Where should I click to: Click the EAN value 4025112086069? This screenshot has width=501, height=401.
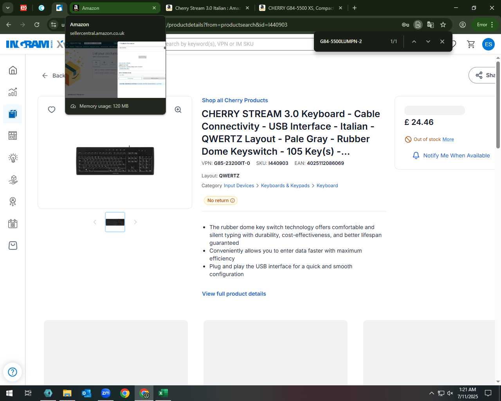pos(325,163)
